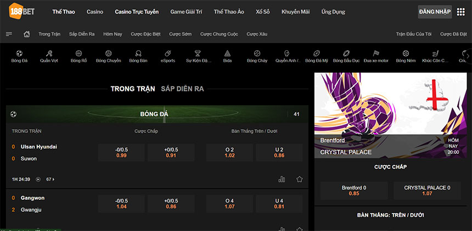Screen dimensions: 472x231
Task: Favorite the Ulsan Hyundai match with star
Action: click(299, 180)
